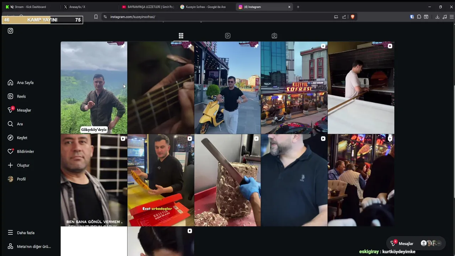
Task: Switch to Stream - Kick Dashboard tab
Action: pyautogui.click(x=30, y=7)
